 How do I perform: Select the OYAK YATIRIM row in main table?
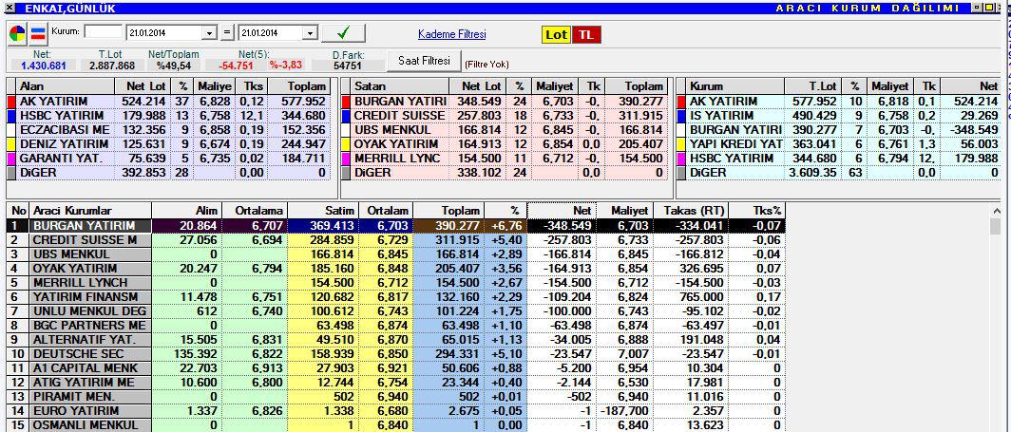pyautogui.click(x=396, y=269)
